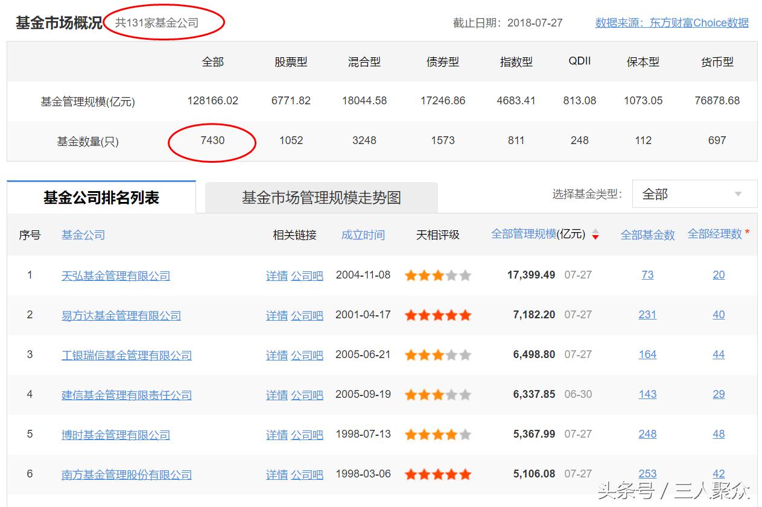The width and height of the screenshot is (762, 507).
Task: Click the circled 7430 fund count
Action: click(x=212, y=140)
